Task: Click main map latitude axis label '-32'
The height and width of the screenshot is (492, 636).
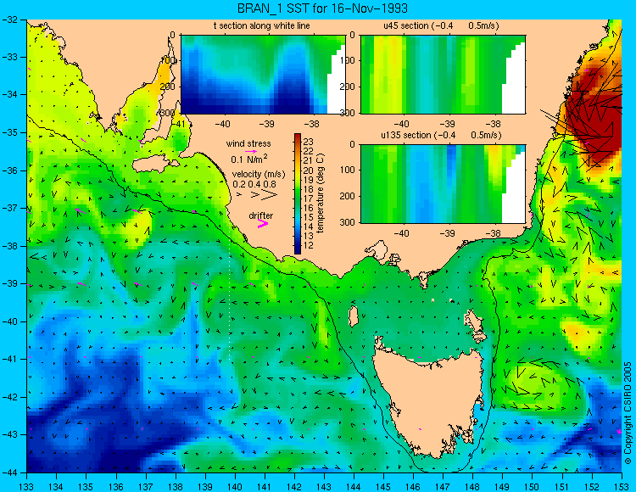Action: 9,20
